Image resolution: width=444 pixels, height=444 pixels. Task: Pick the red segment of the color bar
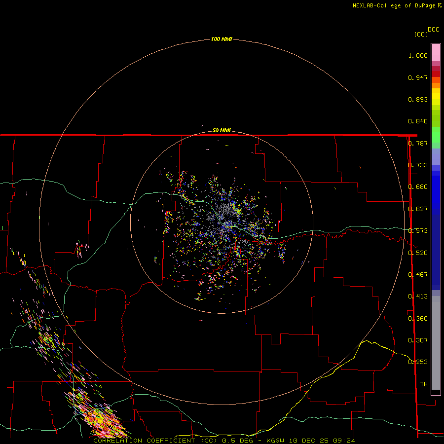click(436, 74)
